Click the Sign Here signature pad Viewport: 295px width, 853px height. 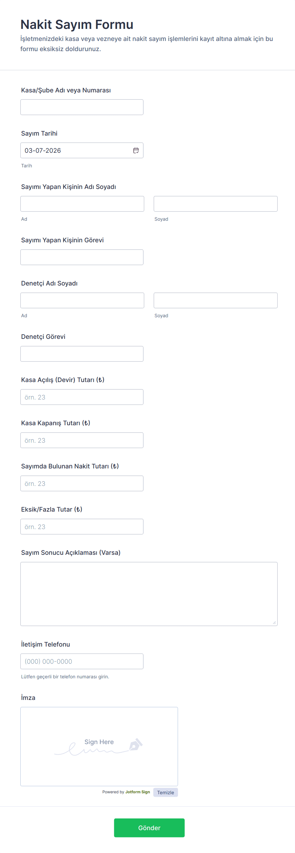click(99, 746)
